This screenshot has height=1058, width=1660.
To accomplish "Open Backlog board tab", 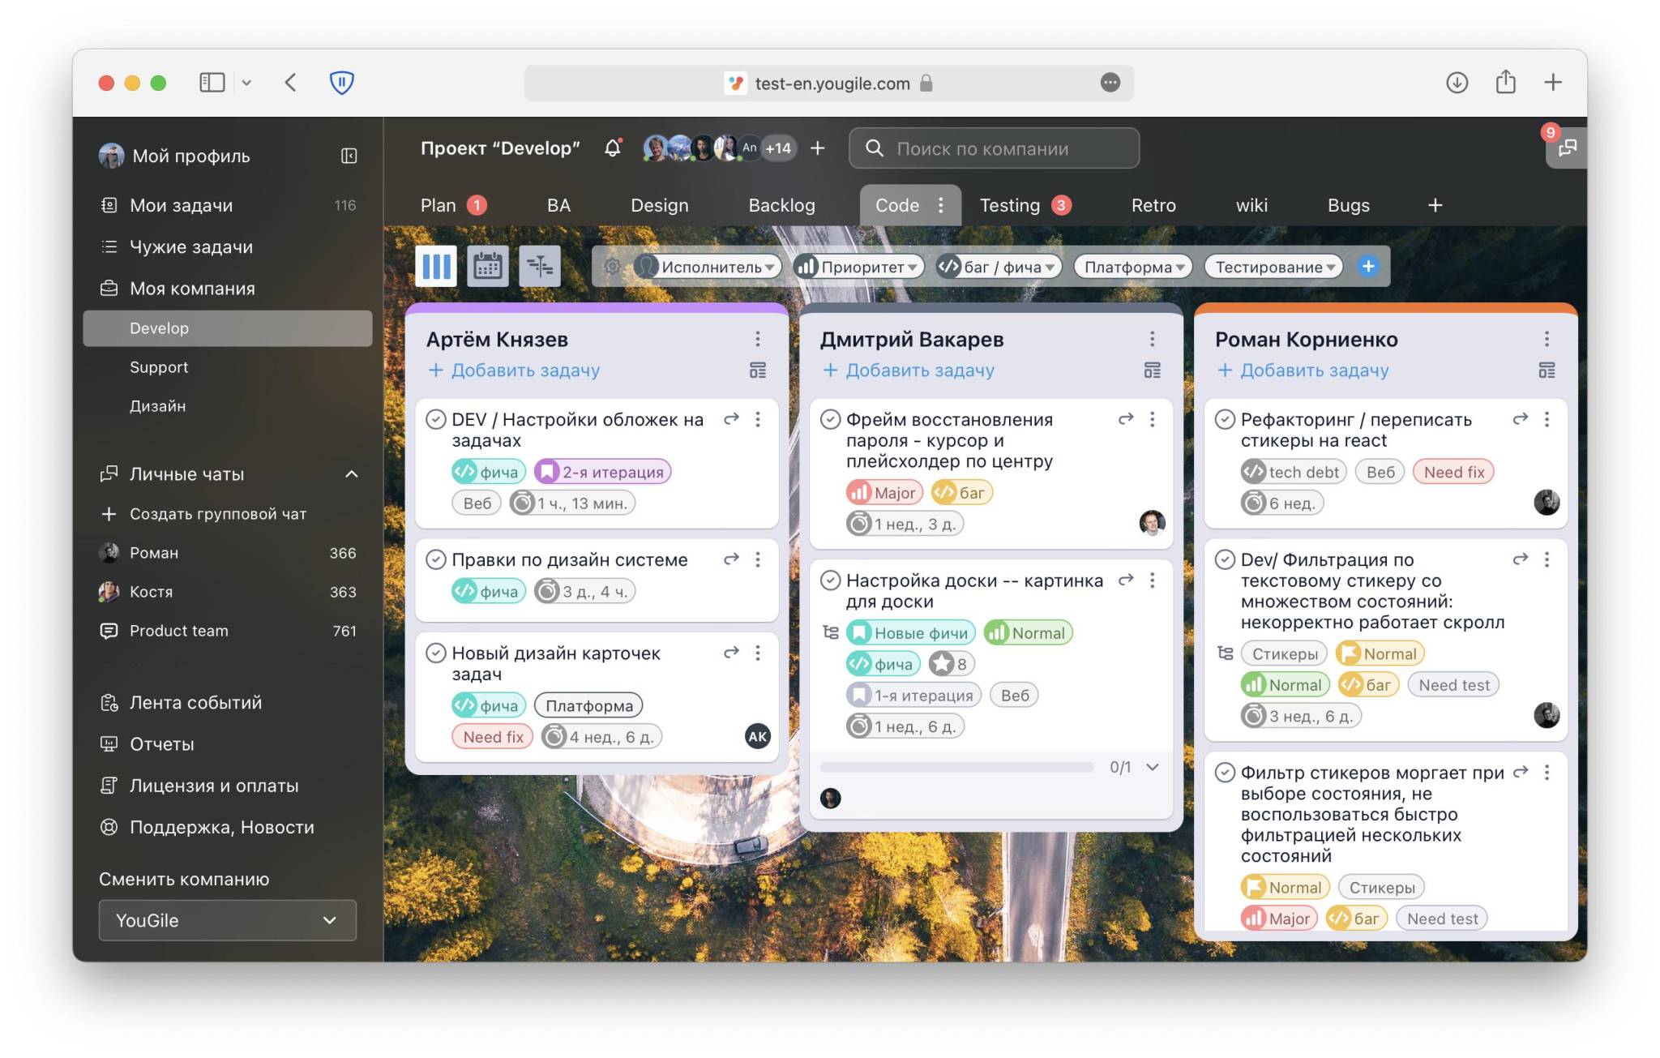I will pos(781,206).
